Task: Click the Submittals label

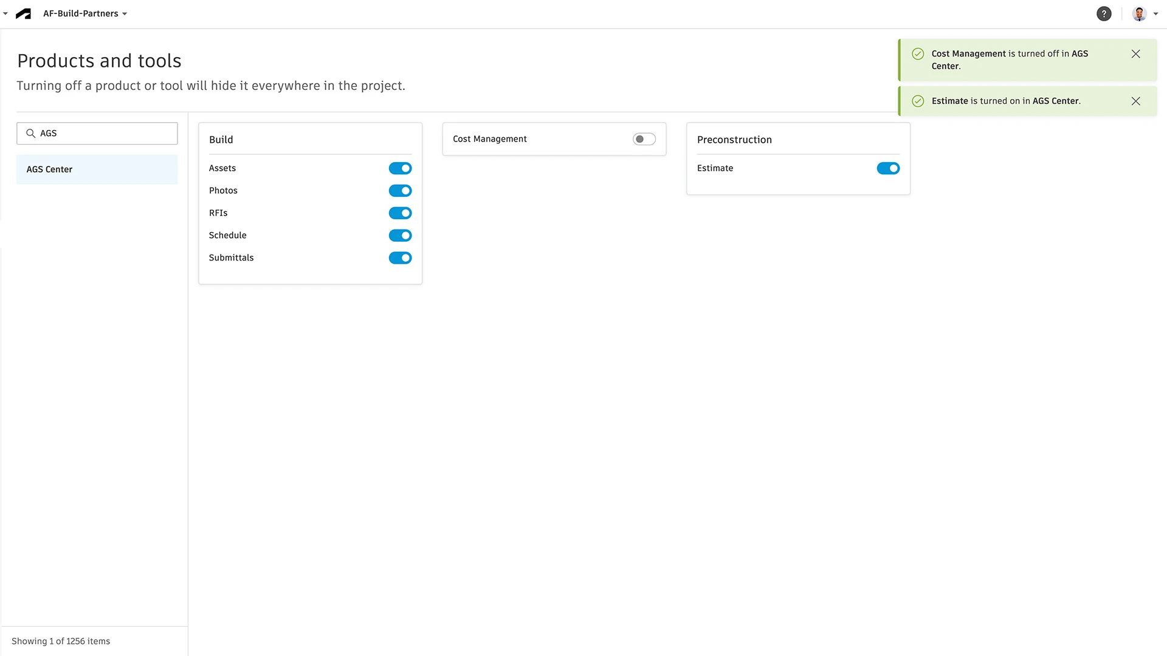Action: [x=232, y=258]
